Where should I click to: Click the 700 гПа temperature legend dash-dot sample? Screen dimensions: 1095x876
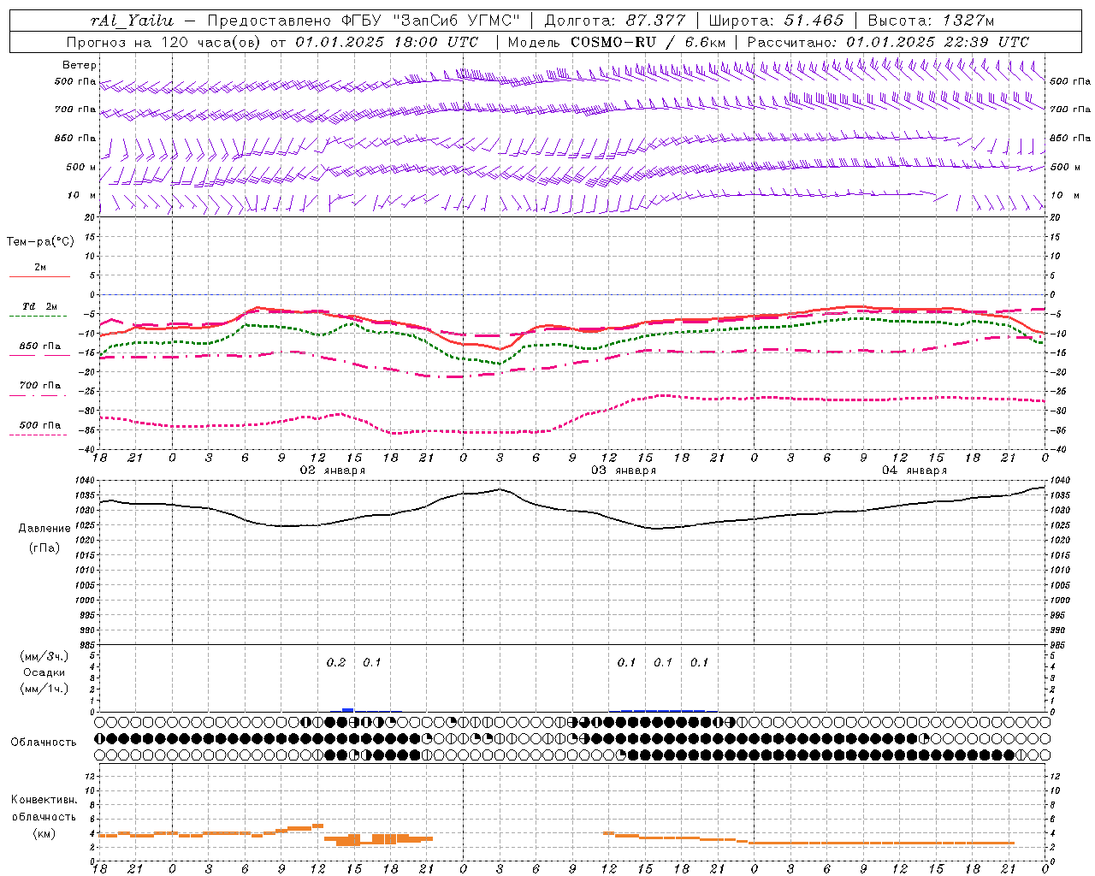39,395
